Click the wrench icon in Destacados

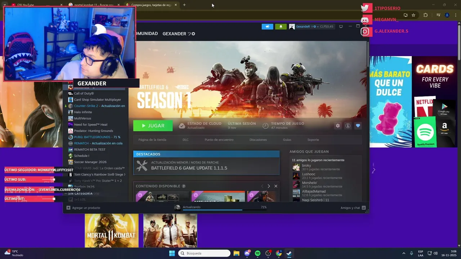pyautogui.click(x=142, y=165)
